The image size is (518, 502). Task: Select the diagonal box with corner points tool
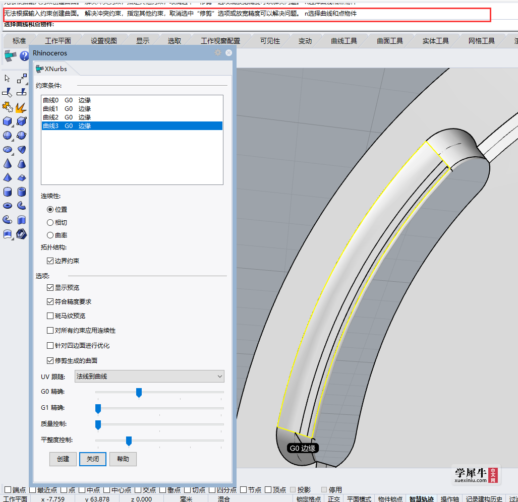pyautogui.click(x=22, y=121)
